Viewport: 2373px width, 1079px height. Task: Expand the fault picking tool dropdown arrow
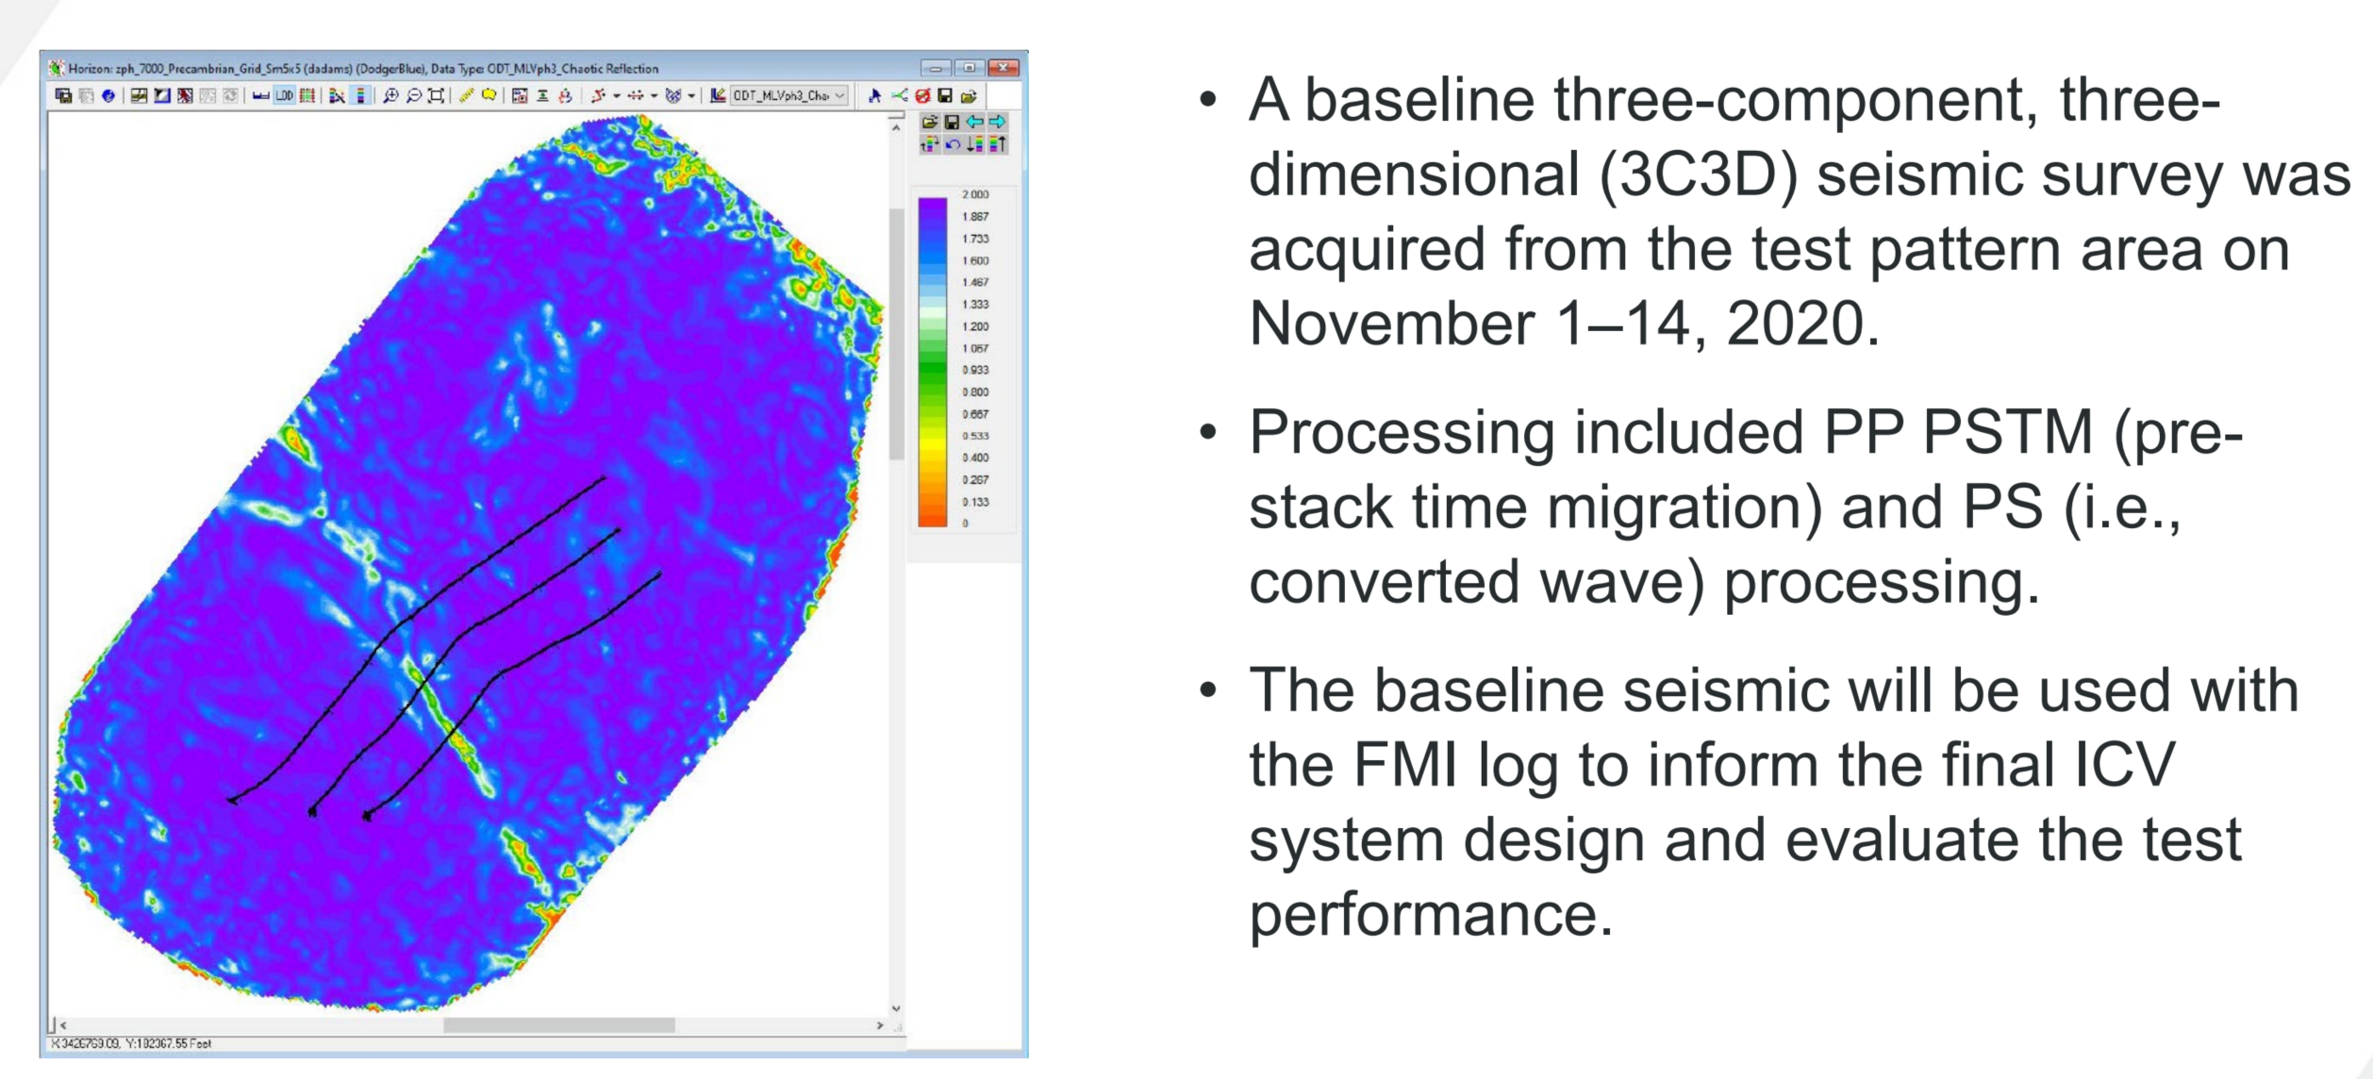(x=617, y=95)
